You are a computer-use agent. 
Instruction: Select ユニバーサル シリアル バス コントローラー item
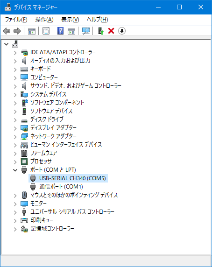click(72, 212)
